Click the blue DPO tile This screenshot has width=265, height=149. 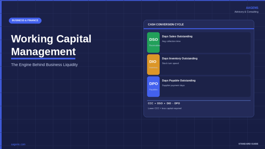[x=153, y=87]
